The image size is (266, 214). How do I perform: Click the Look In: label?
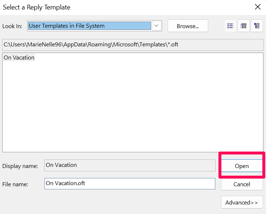pos(12,26)
